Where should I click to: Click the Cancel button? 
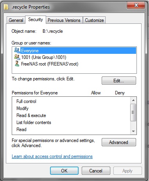pos(96,170)
